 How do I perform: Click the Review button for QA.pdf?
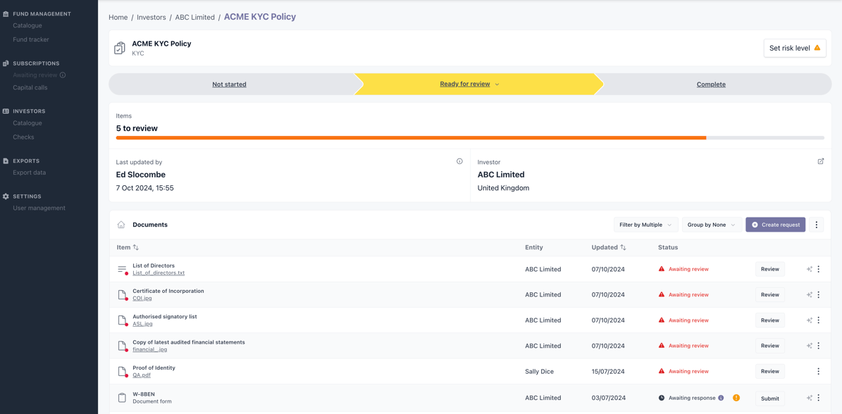769,371
